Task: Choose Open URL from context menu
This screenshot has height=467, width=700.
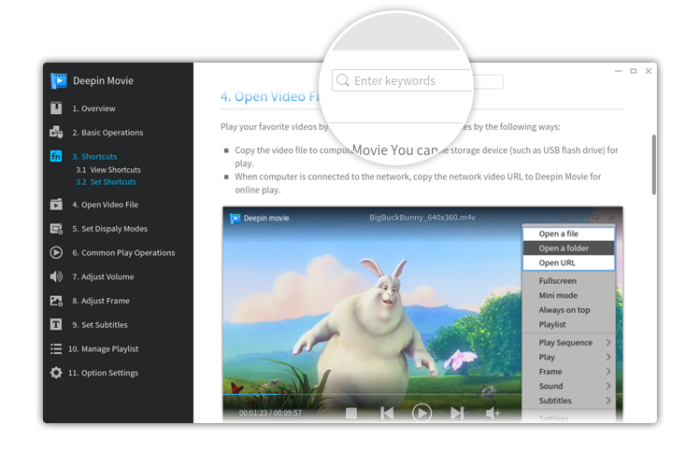Action: [x=569, y=262]
